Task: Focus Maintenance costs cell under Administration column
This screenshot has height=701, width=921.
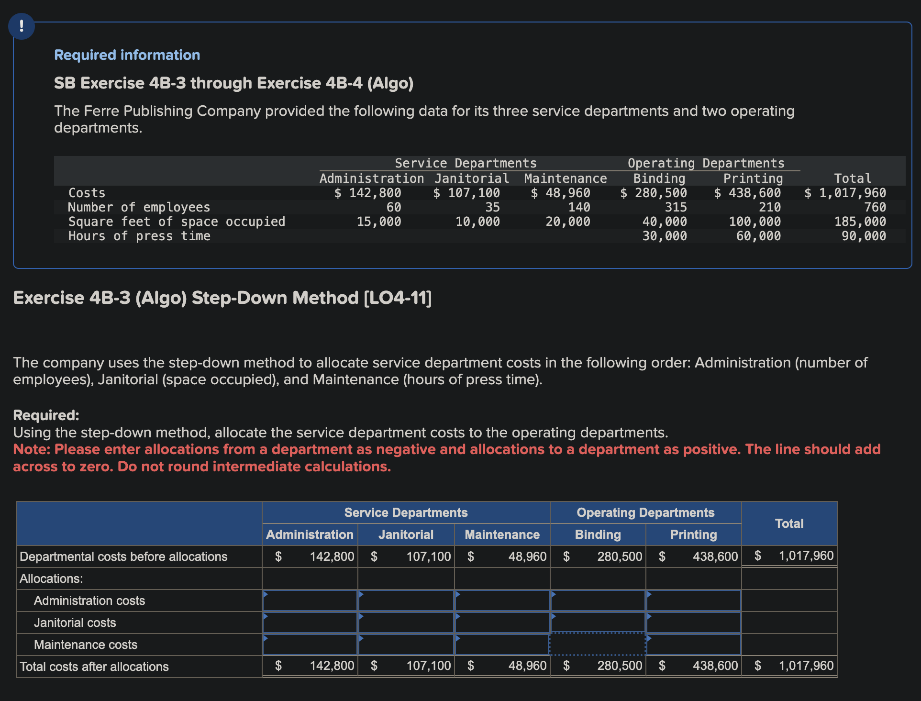Action: pos(310,645)
